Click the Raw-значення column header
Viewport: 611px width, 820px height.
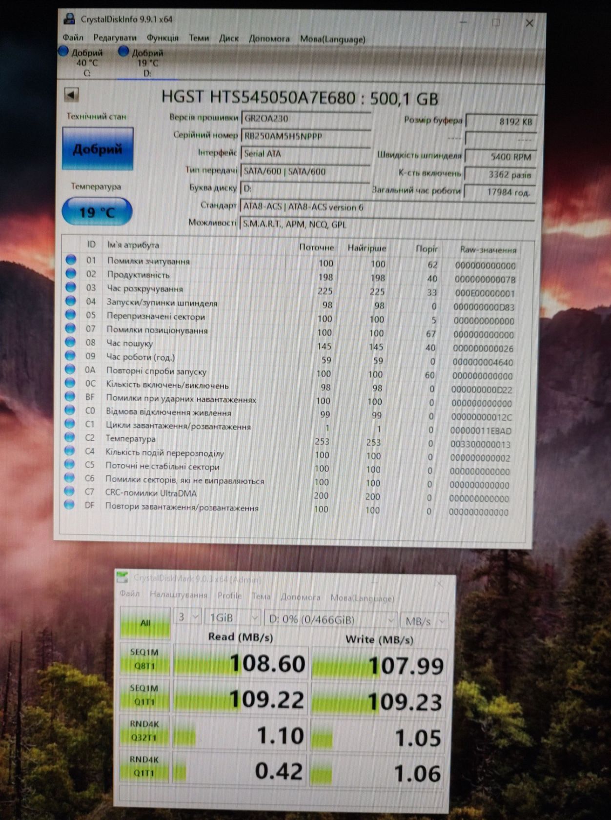pos(488,250)
